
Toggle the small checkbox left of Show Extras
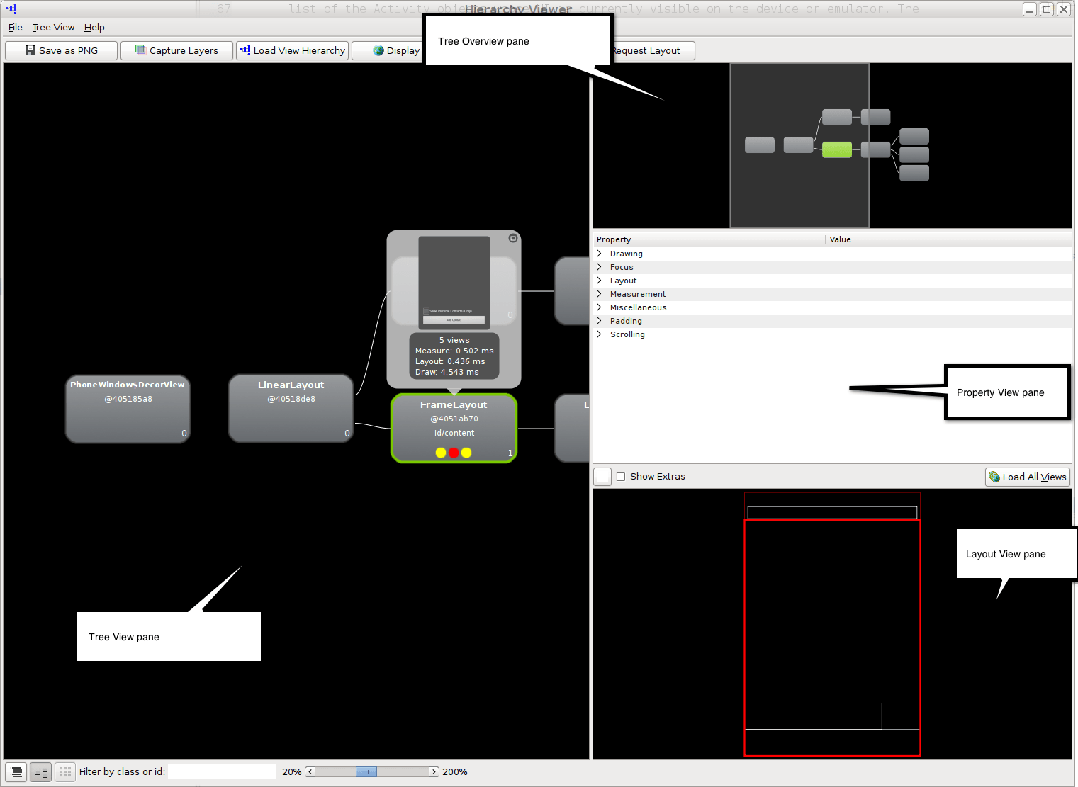tap(602, 476)
